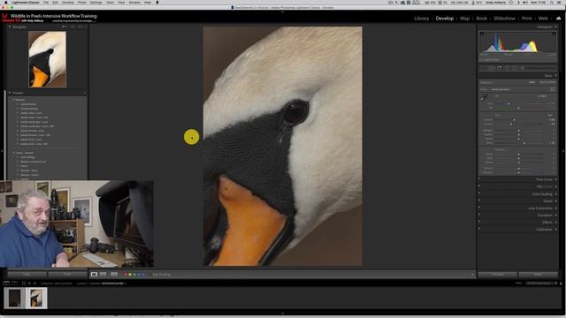This screenshot has height=318, width=566.
Task: Click the Blacks slider handle
Action: tap(524, 143)
